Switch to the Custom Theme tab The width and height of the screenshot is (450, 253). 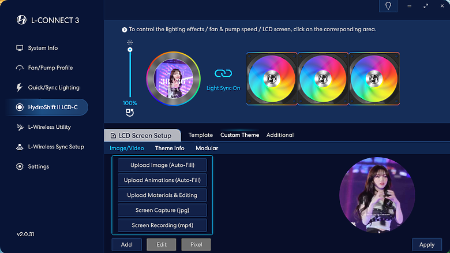239,135
